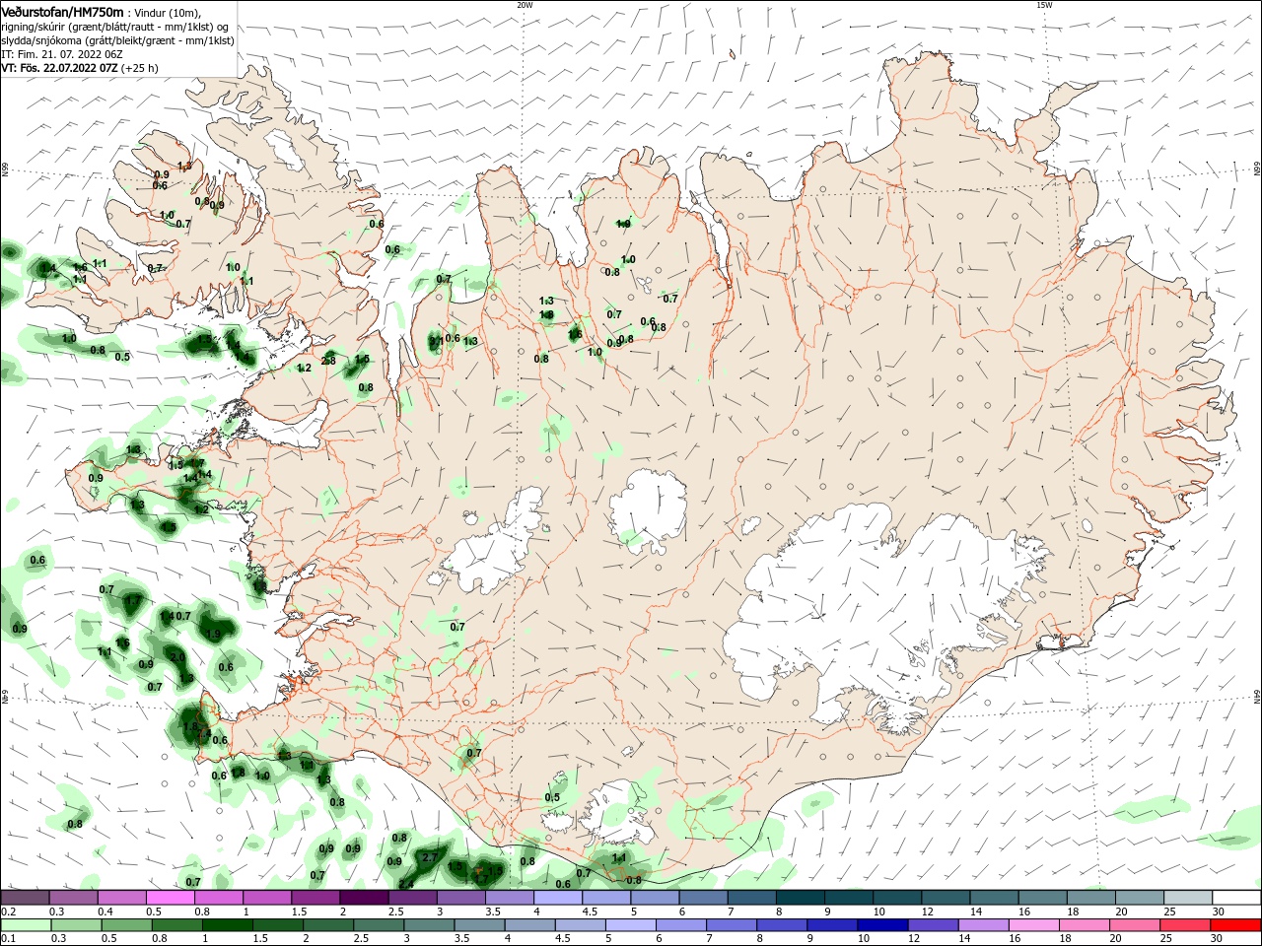Click the '2.4' precipitation value near the south coast

pos(405,884)
